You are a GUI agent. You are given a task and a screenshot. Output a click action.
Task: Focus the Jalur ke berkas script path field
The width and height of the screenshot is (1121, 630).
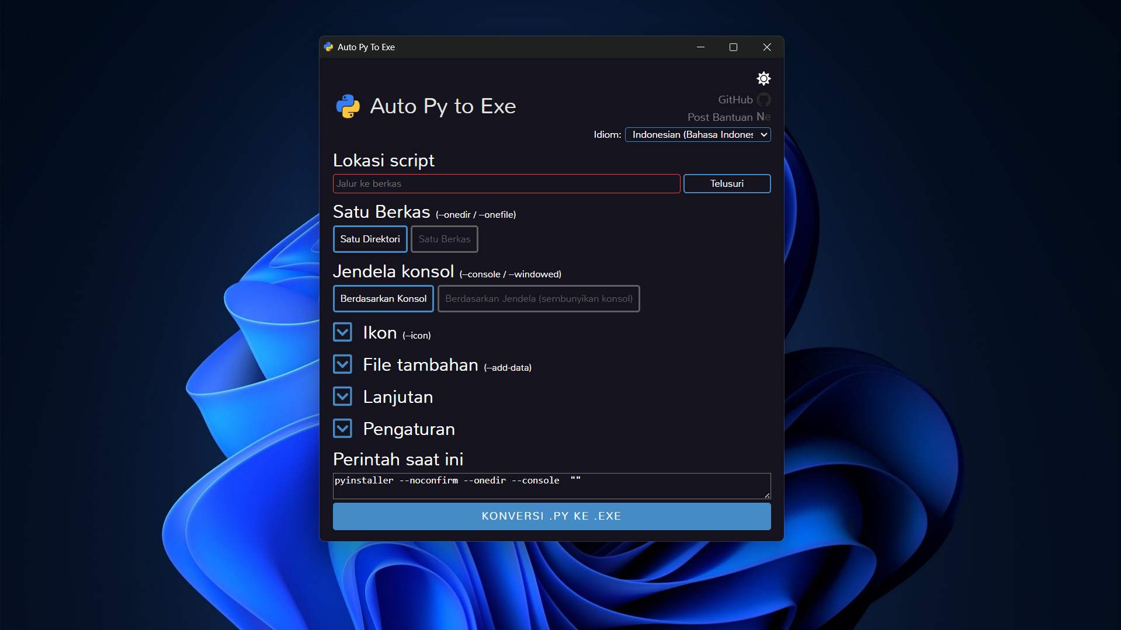(506, 183)
